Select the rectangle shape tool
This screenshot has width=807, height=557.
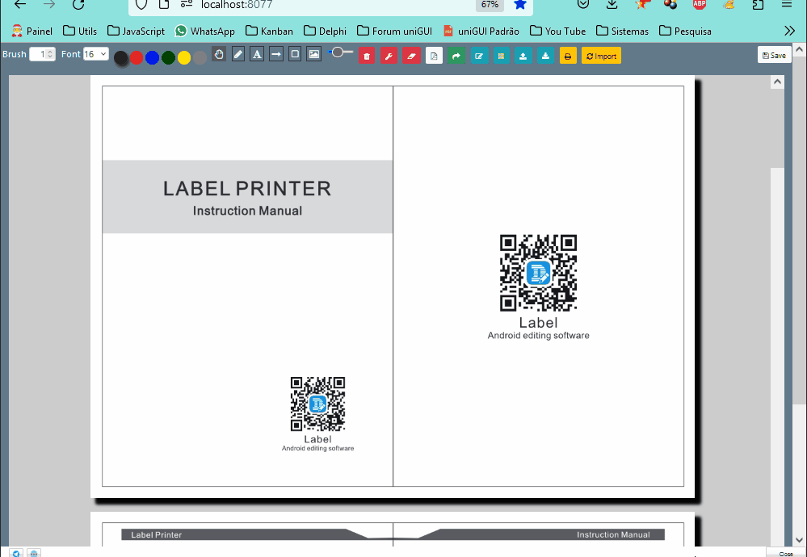[x=295, y=54]
